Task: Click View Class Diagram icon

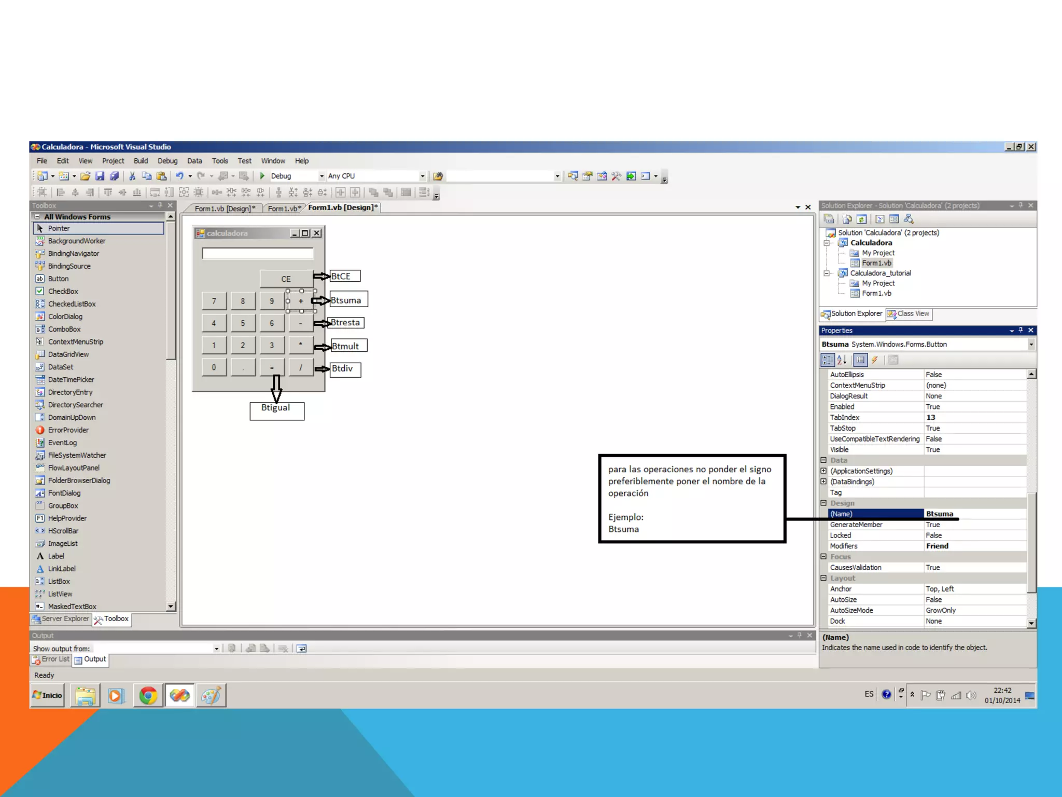Action: point(909,219)
